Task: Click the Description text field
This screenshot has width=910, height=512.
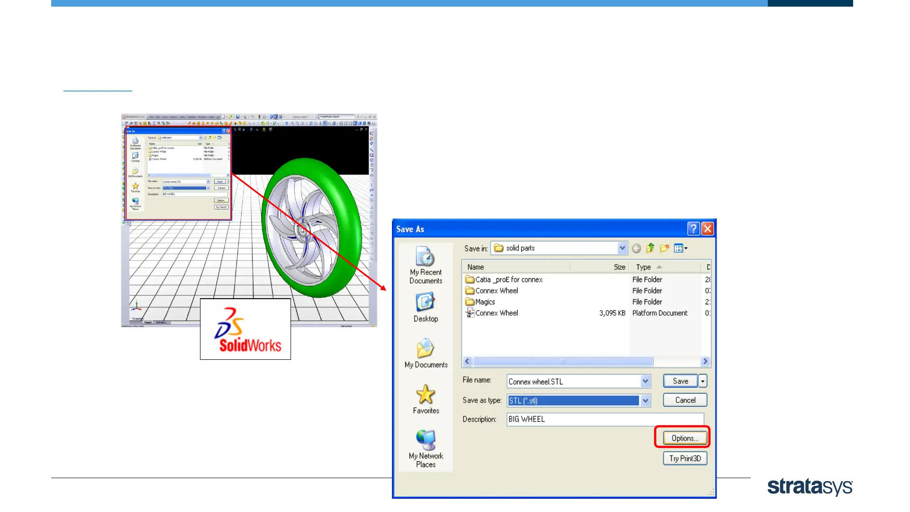Action: coord(605,419)
